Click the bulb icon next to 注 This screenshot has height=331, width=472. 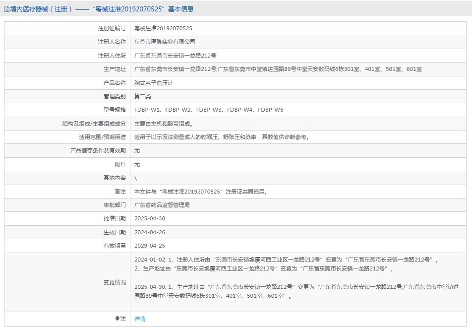point(117,319)
